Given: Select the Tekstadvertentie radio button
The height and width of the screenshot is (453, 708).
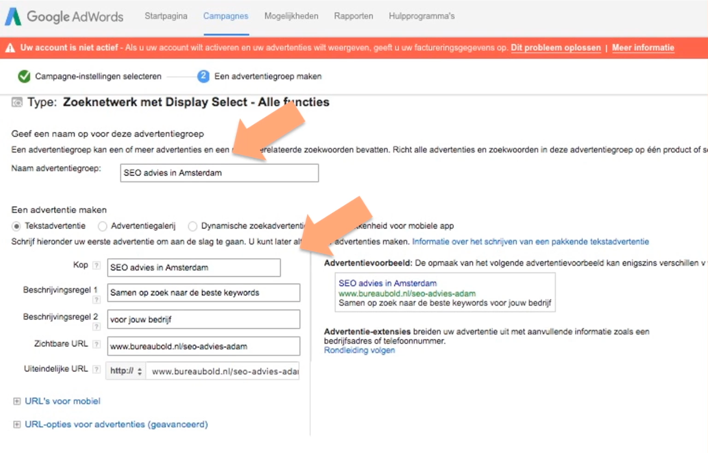Looking at the screenshot, I should pyautogui.click(x=16, y=226).
